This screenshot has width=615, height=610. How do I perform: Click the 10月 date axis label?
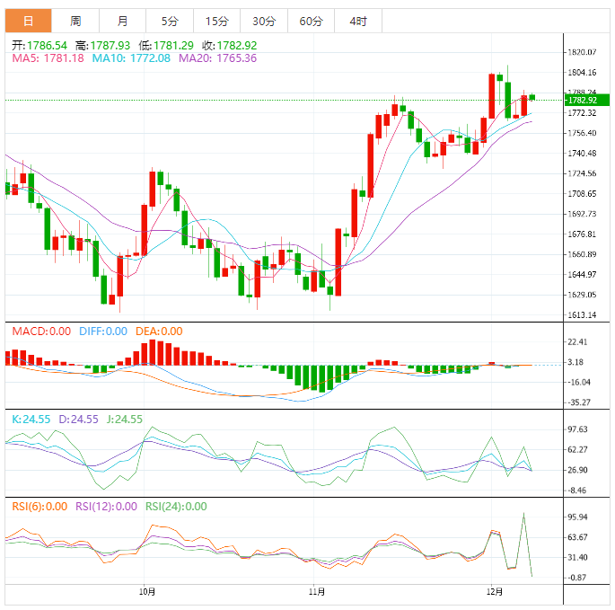click(x=147, y=591)
